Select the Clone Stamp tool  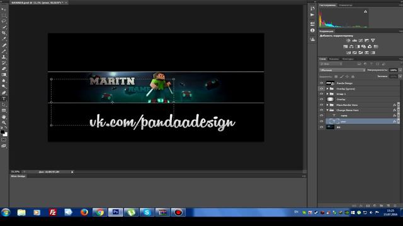point(4,57)
